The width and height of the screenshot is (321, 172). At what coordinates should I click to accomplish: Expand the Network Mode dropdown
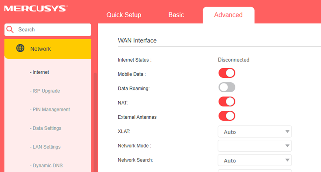255,146
